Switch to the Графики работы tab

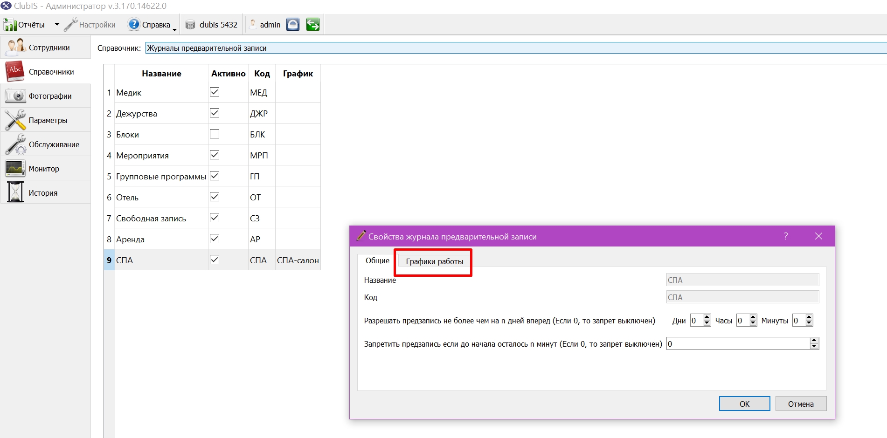pos(435,261)
